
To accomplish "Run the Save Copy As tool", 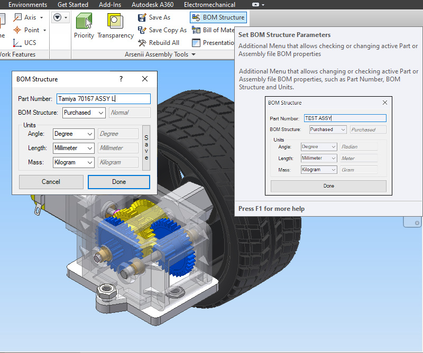I will (162, 30).
